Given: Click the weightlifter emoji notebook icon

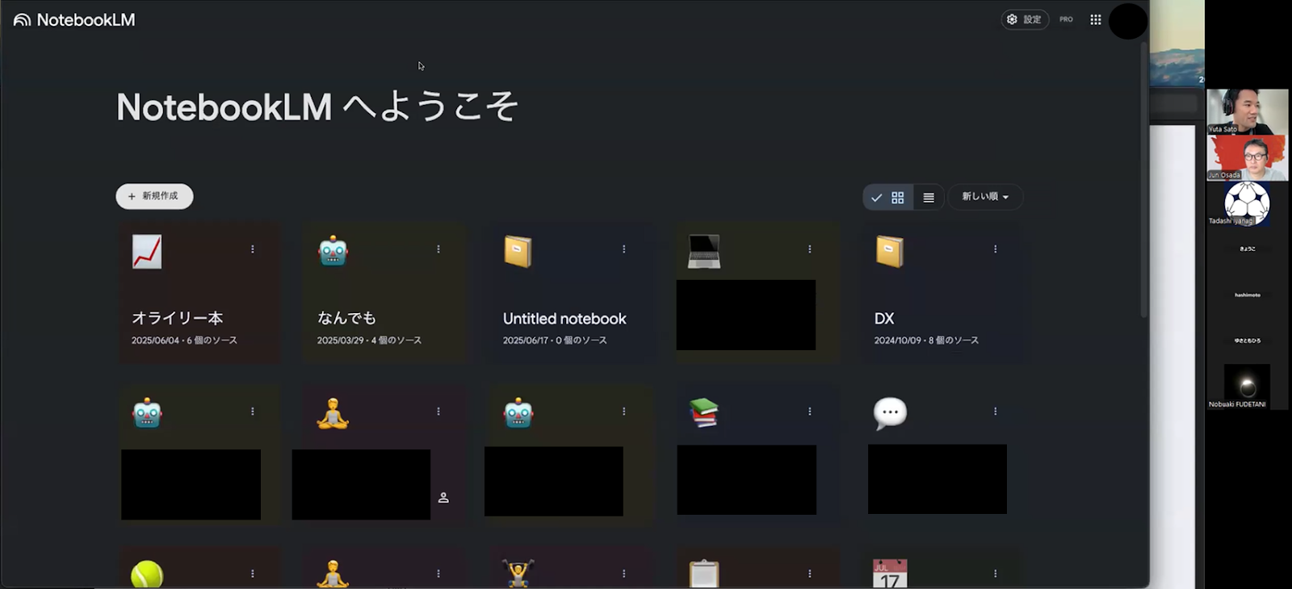Looking at the screenshot, I should [x=518, y=574].
